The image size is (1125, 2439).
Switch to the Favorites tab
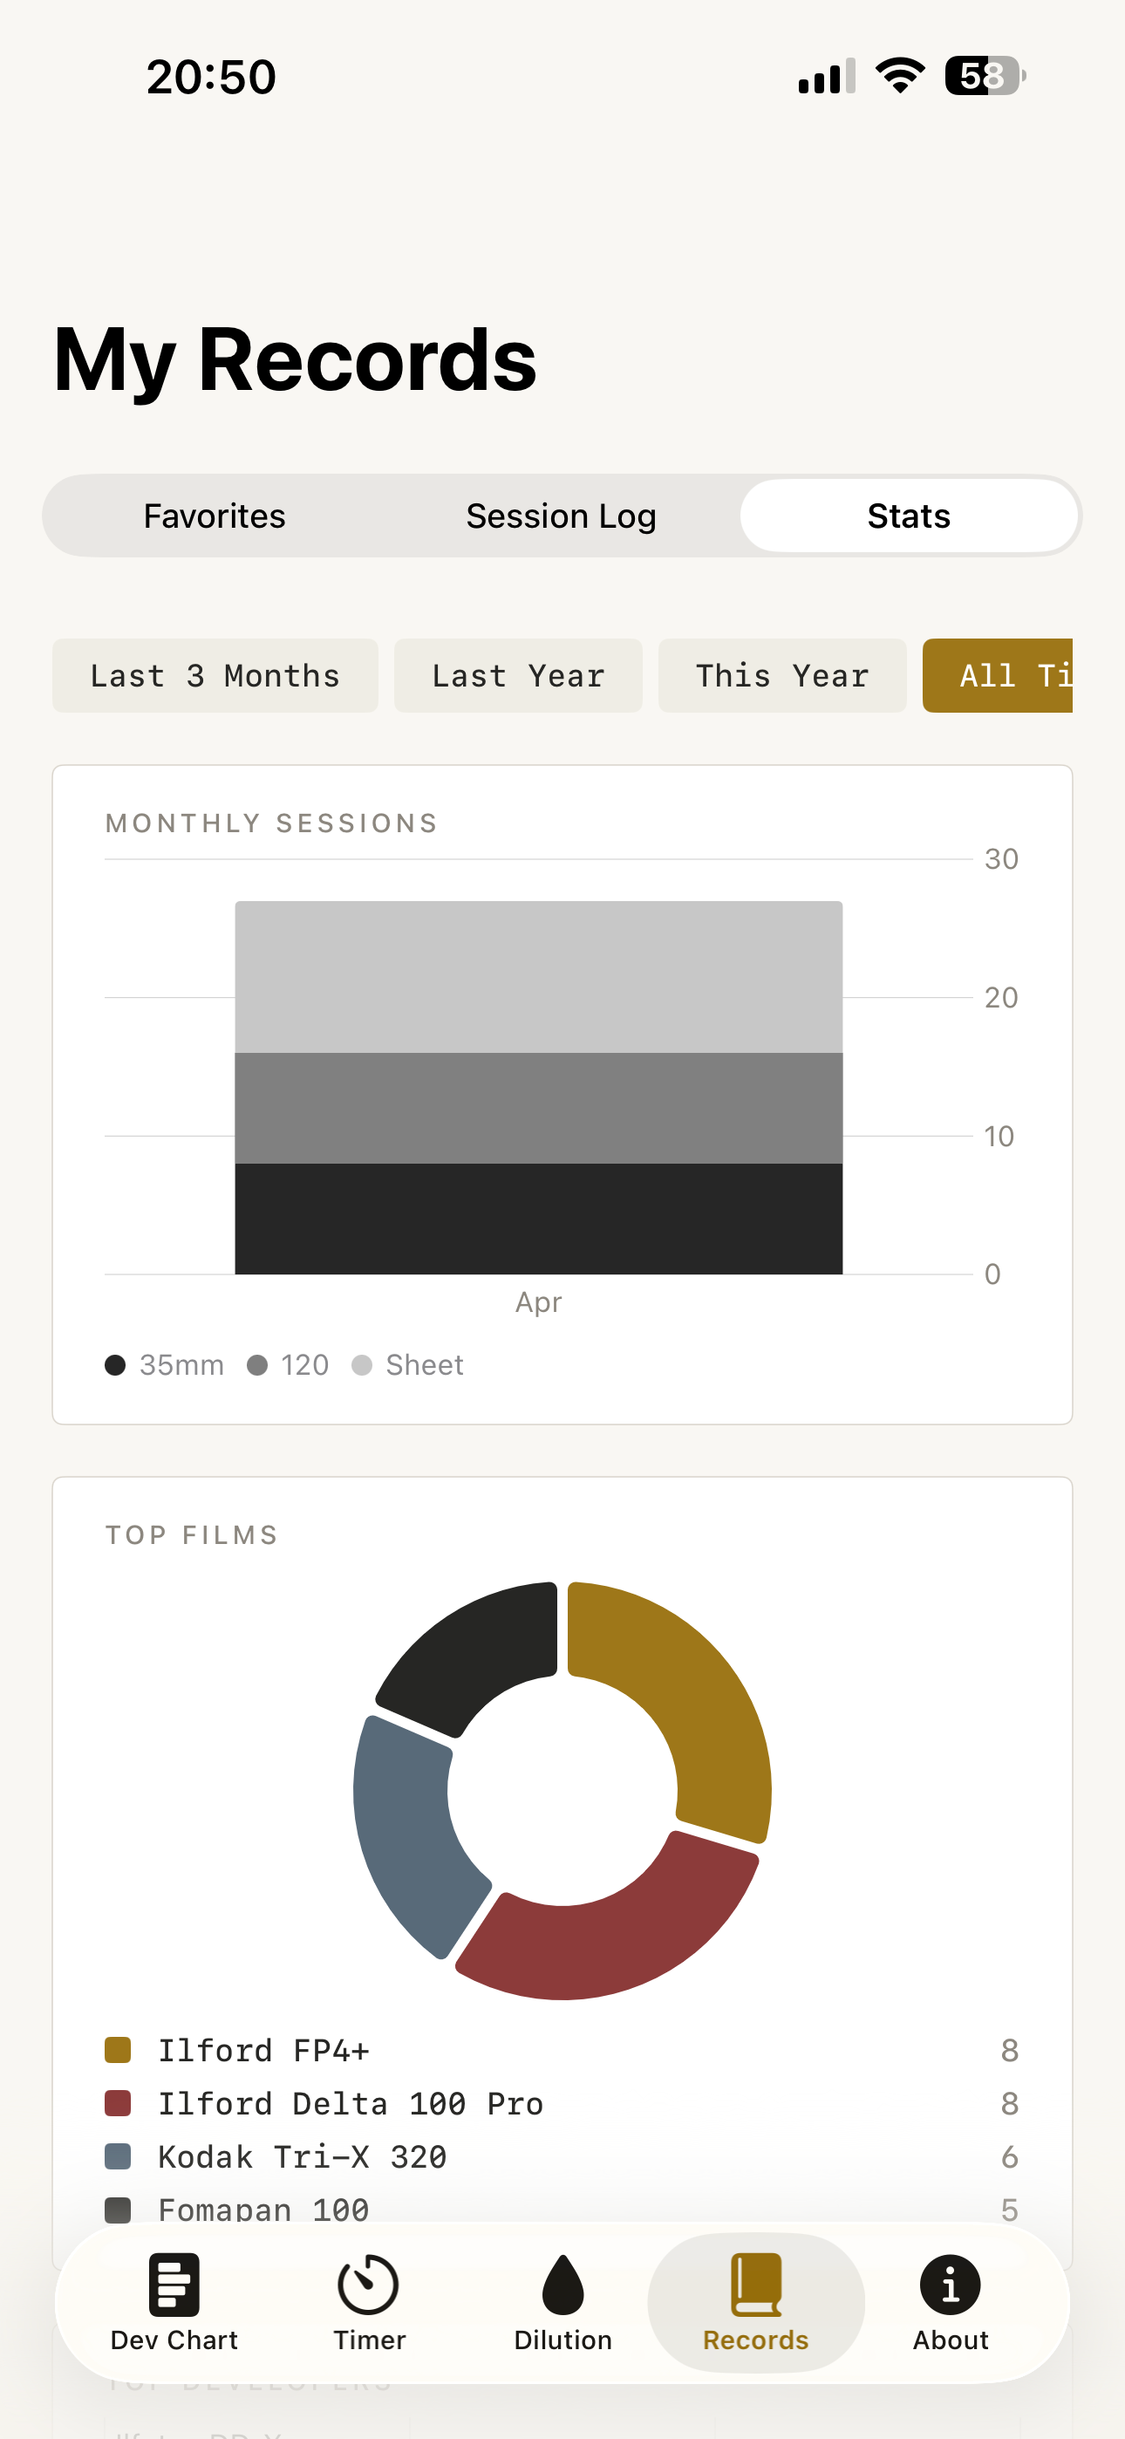215,516
